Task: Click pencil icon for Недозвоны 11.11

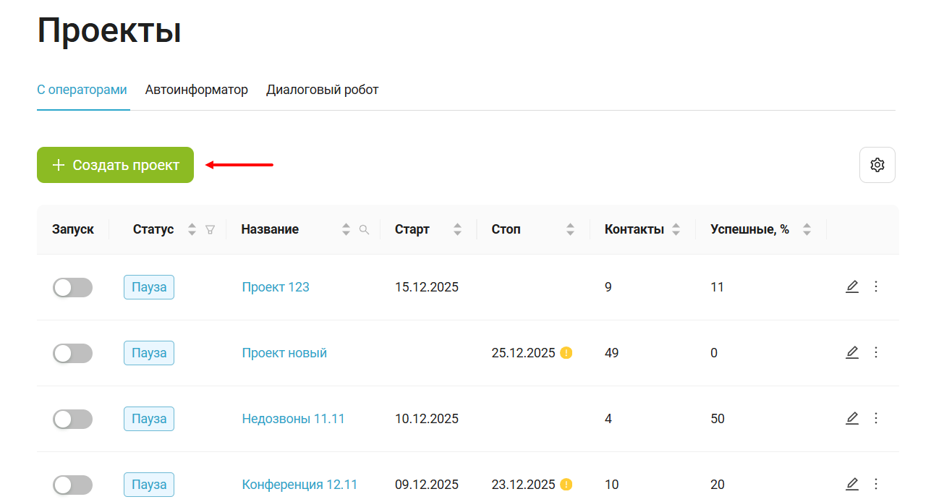Action: (x=852, y=418)
